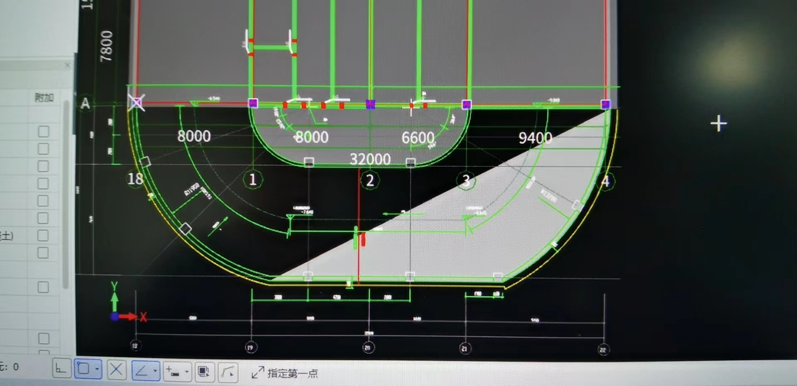Click the purple grip point at axis 4
This screenshot has width=797, height=386.
[606, 104]
